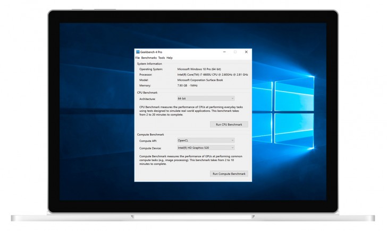Expand the Architecture 64-bit dropdown
The image size is (387, 231).
coord(206,99)
